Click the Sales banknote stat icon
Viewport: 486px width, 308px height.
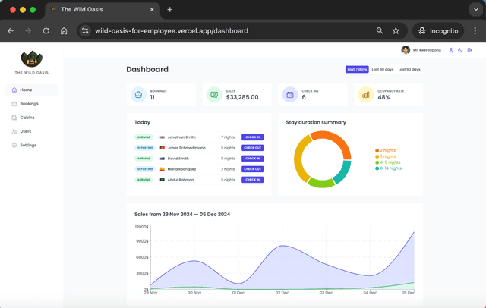point(214,95)
